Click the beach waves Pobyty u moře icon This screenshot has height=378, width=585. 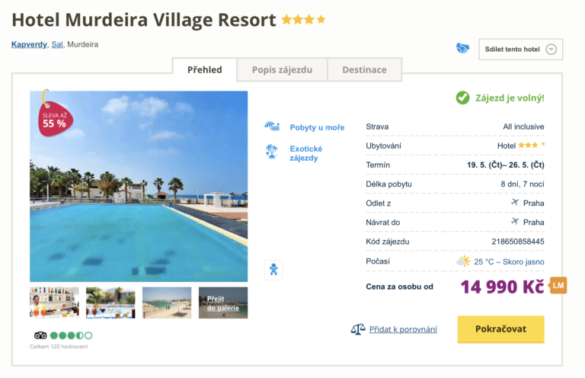pyautogui.click(x=272, y=127)
